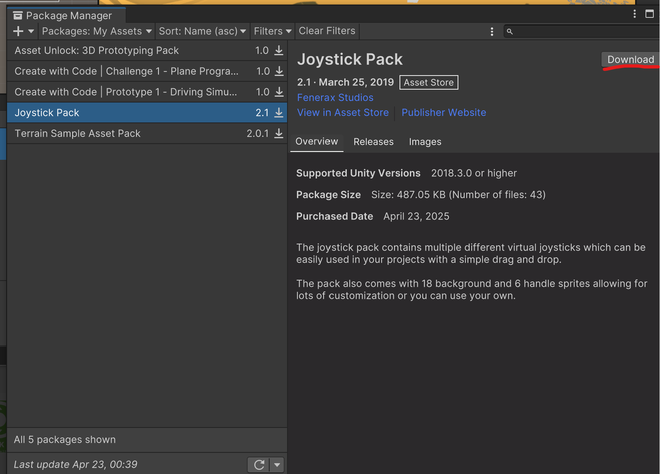The width and height of the screenshot is (660, 474).
Task: Click version 2.0.1 of Terrain Sample
Action: [258, 134]
